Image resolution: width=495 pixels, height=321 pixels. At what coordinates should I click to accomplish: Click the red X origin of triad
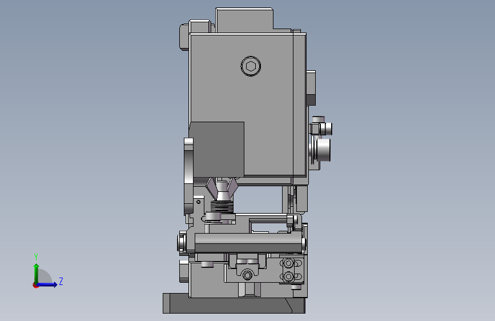click(x=35, y=285)
